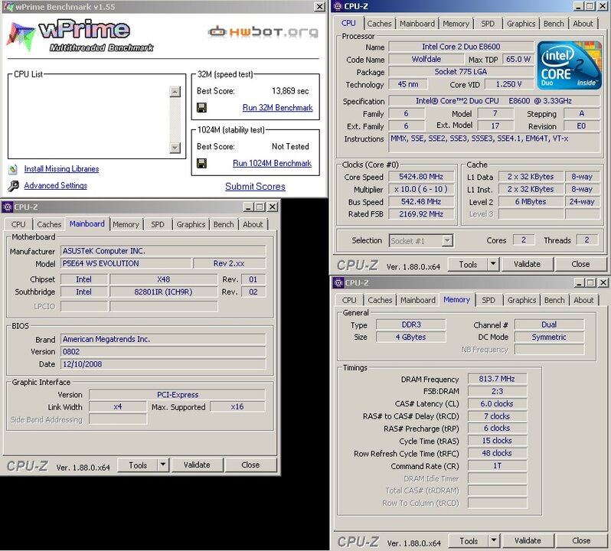Click the wrench icon next to Advanced Settings
The image size is (611, 551).
click(13, 186)
